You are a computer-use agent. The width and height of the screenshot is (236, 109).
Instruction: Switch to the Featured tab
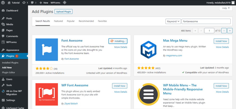[x=58, y=21]
